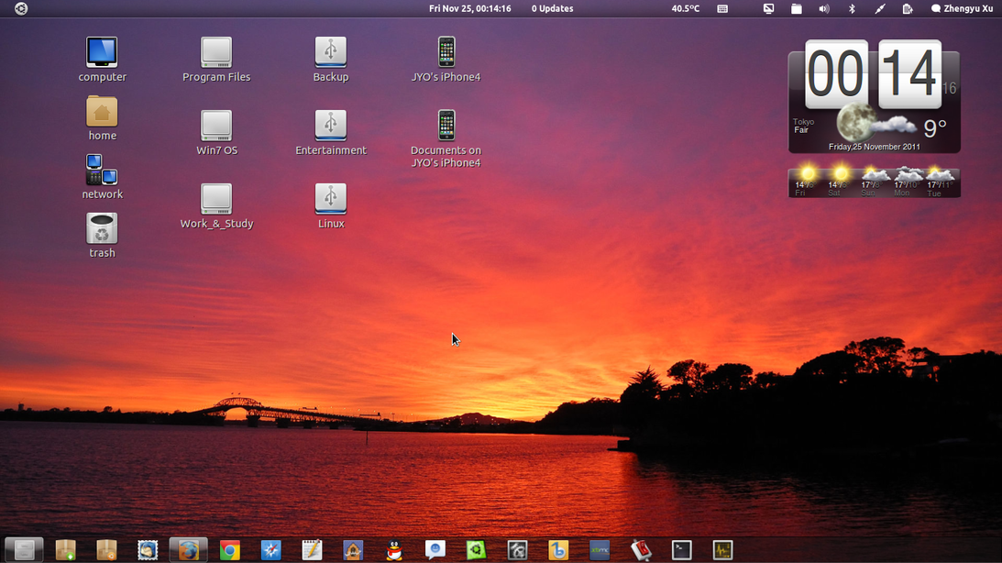Open Thunderbird mail in the dock
1002x563 pixels.
point(148,550)
